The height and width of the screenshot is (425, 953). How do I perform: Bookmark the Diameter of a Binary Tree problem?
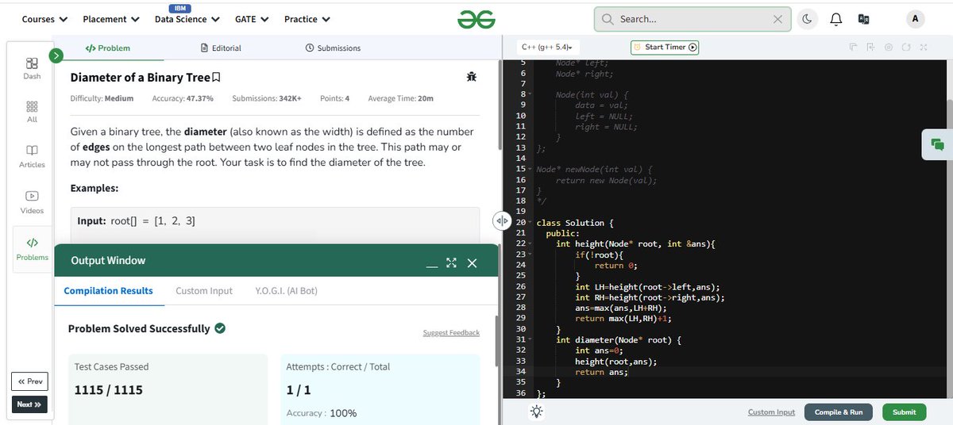pos(216,78)
